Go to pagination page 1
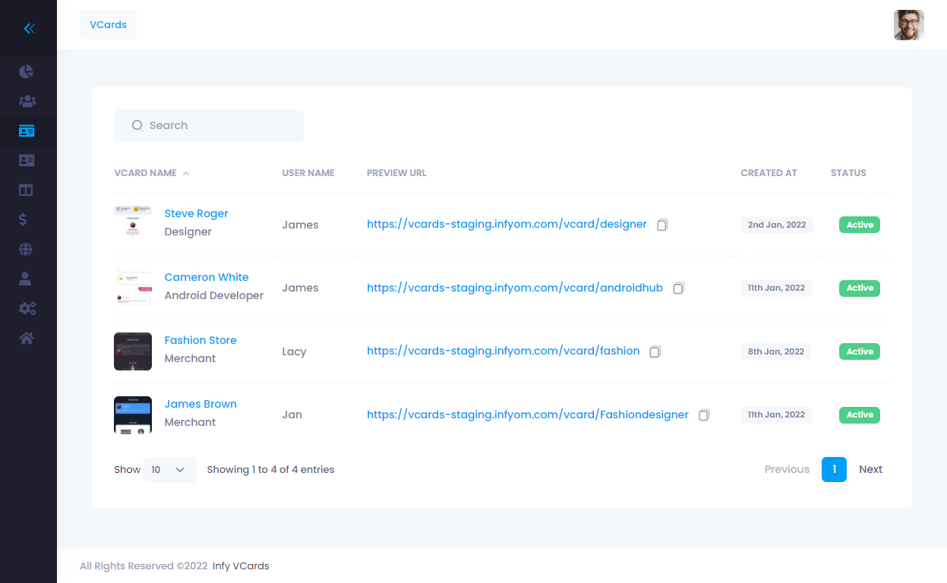 coord(833,470)
